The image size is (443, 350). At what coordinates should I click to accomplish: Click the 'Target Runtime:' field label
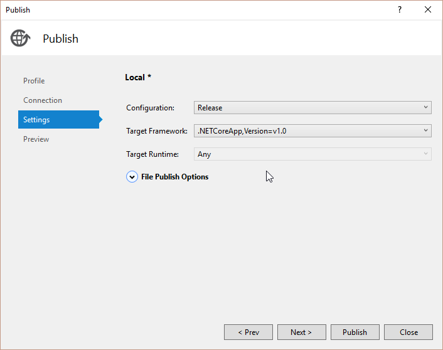(152, 154)
